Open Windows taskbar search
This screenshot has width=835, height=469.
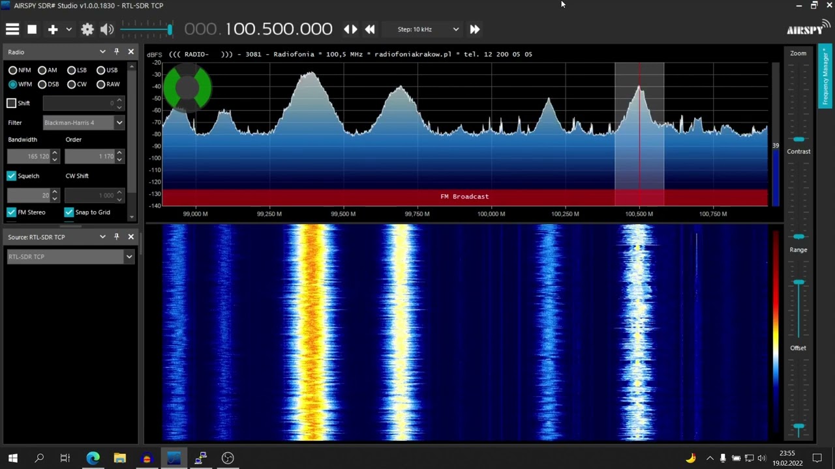(x=39, y=458)
